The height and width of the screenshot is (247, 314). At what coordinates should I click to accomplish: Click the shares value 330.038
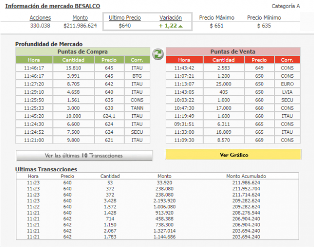coord(40,26)
